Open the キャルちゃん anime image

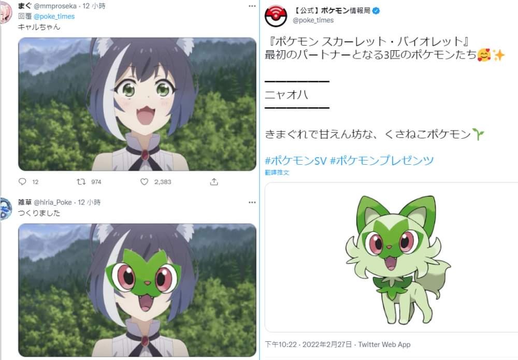(137, 104)
